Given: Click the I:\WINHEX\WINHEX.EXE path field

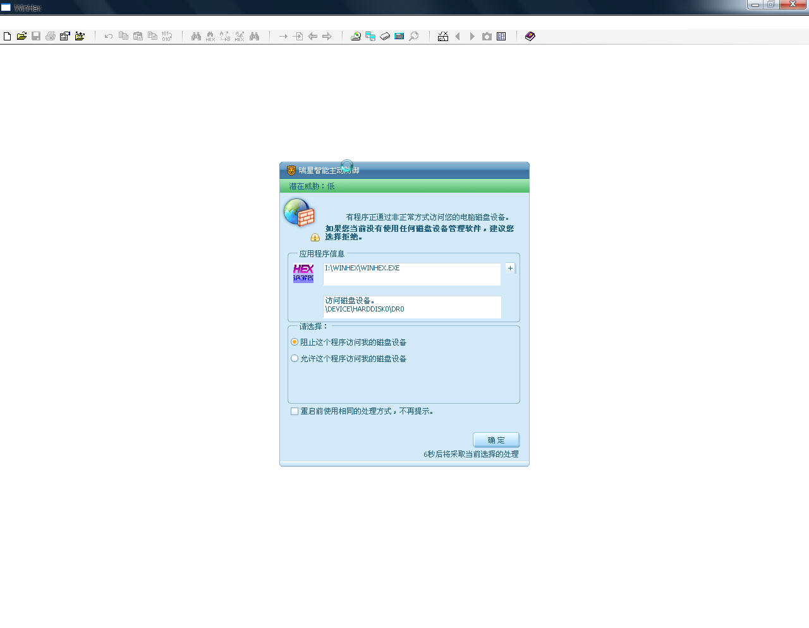Looking at the screenshot, I should [412, 274].
